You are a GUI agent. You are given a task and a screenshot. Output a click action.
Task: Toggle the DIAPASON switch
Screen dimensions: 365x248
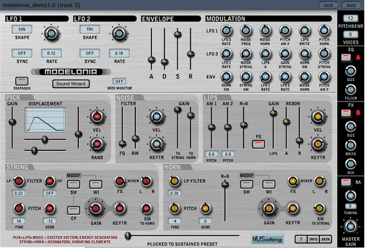pos(22,81)
